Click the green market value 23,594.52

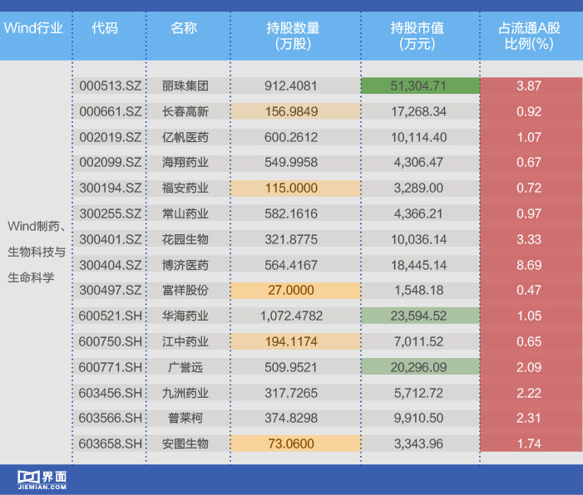coord(420,316)
